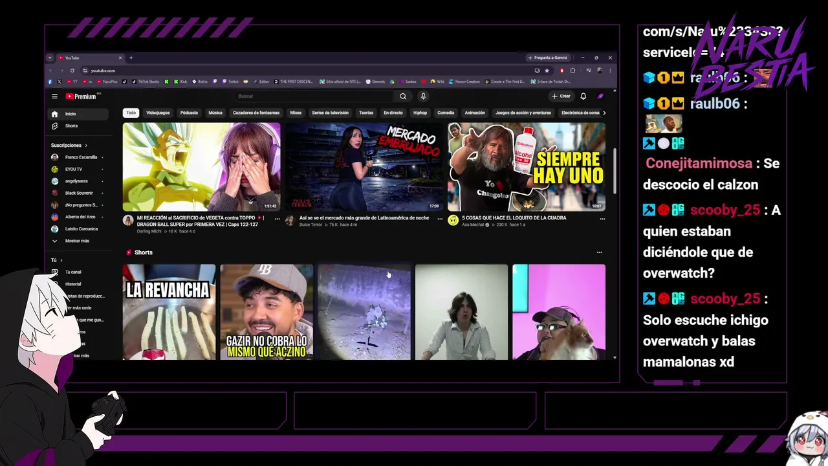Open the TikTok Studio bookmark
828x466 pixels.
click(146, 82)
